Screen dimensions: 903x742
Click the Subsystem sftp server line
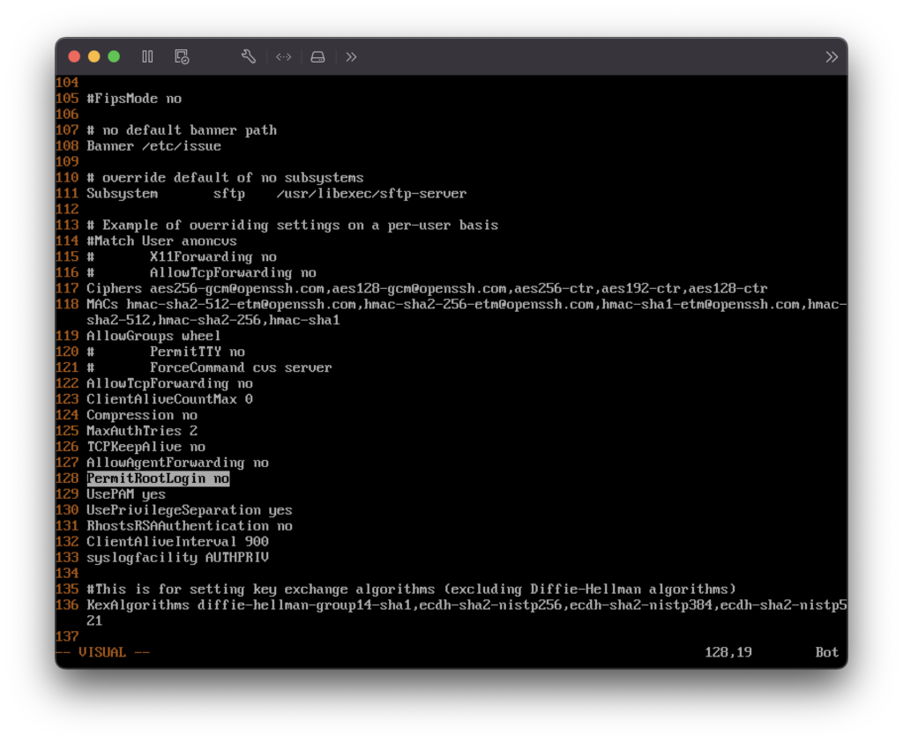pyautogui.click(x=276, y=193)
